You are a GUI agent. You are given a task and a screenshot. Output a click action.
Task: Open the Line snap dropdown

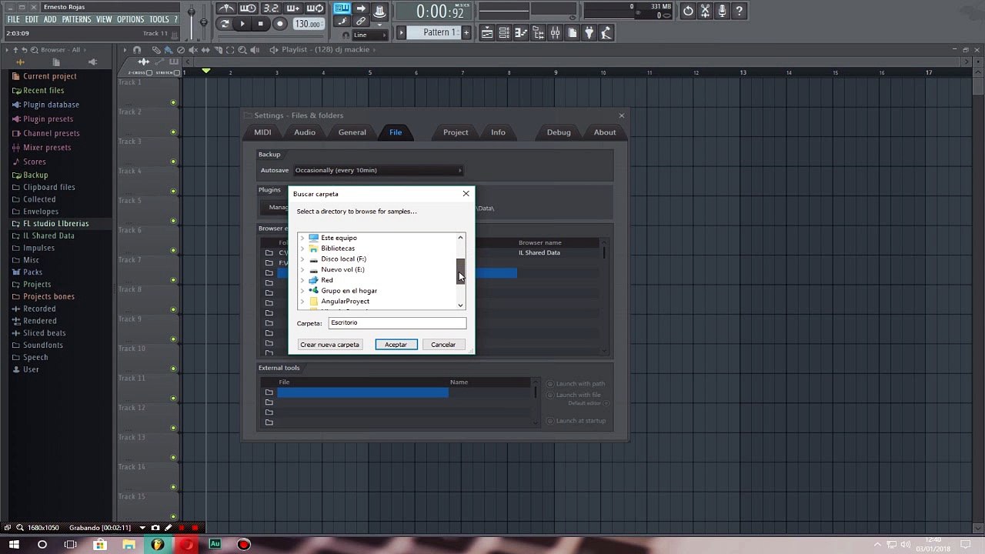tap(372, 35)
